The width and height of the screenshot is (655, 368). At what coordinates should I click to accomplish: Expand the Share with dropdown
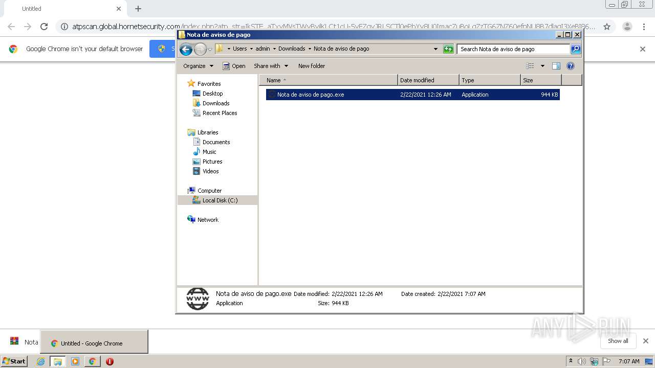tap(271, 66)
